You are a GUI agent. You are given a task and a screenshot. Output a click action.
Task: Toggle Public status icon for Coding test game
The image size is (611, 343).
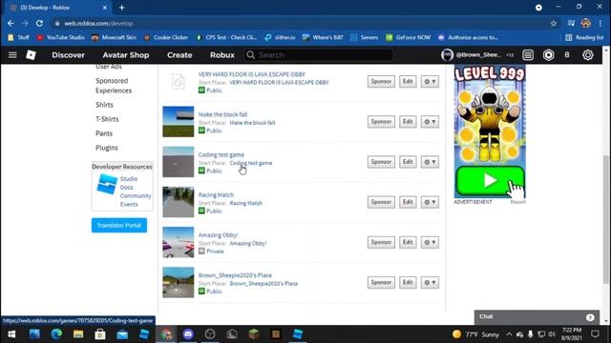[201, 171]
